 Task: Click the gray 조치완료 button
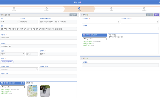tap(149, 15)
